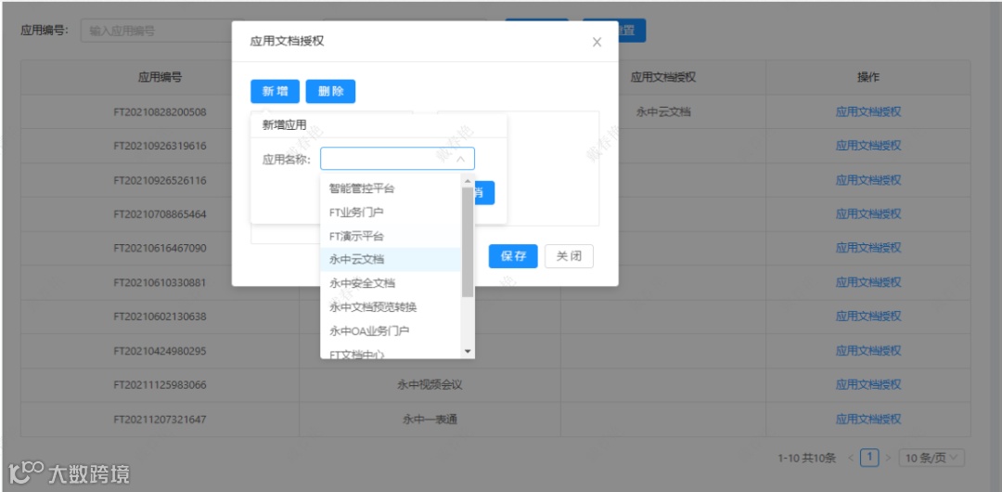Click 应用文档授权 link for FT20210926319616
The image size is (1002, 492).
click(867, 146)
